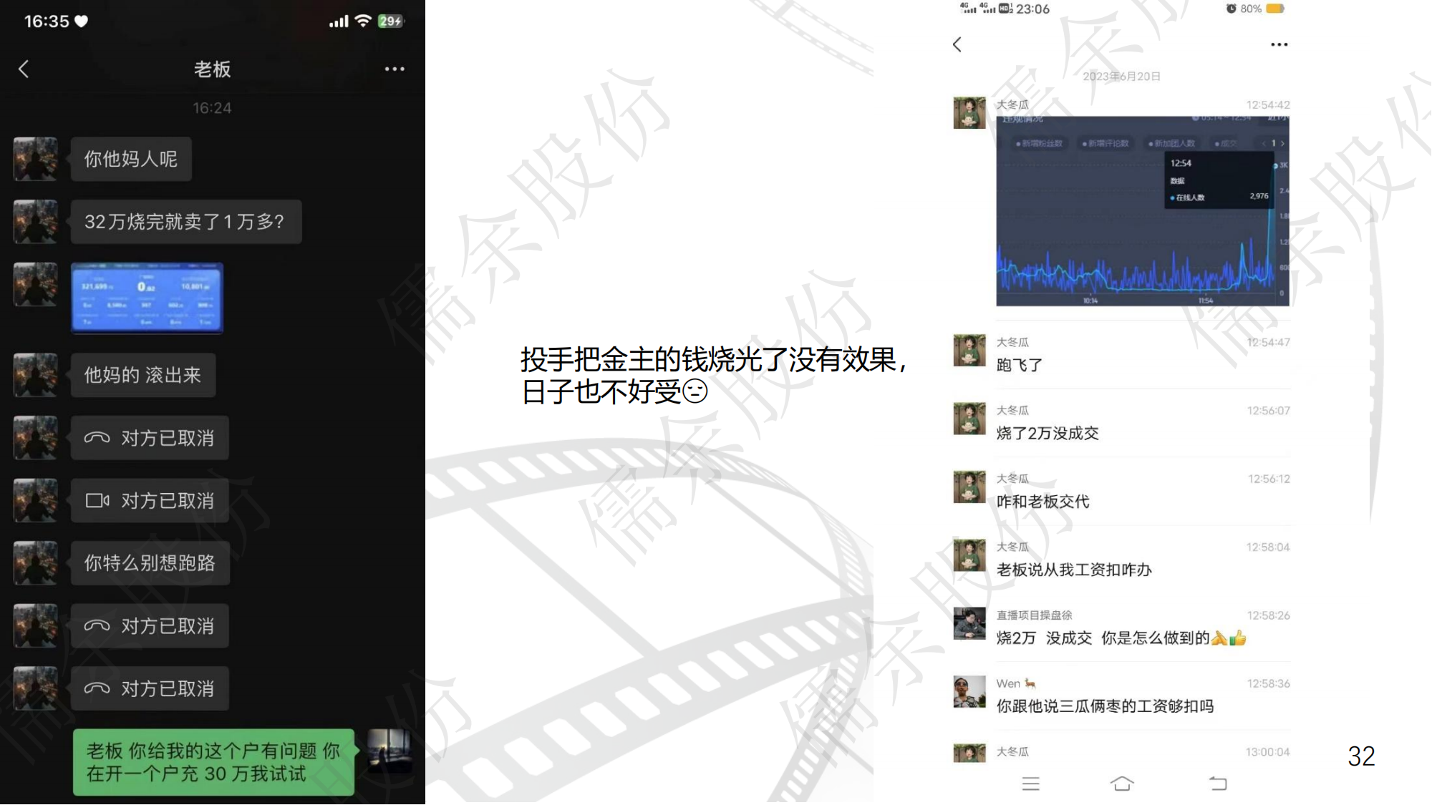
Task: Open more options in 老板 chat
Action: (x=395, y=69)
